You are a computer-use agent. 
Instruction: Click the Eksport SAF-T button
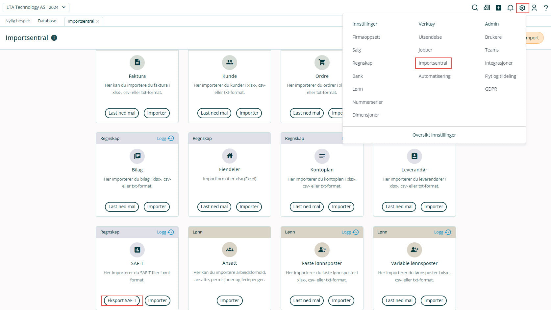pos(122,300)
